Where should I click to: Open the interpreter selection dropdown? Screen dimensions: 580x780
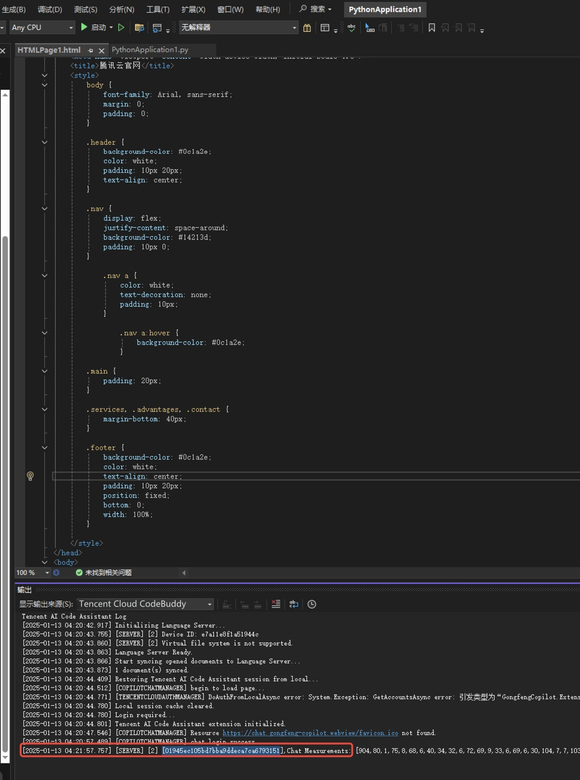[238, 27]
